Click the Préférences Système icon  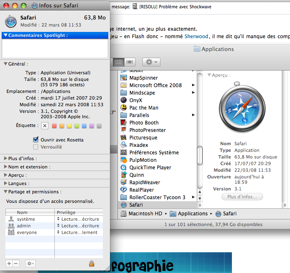[124, 152]
